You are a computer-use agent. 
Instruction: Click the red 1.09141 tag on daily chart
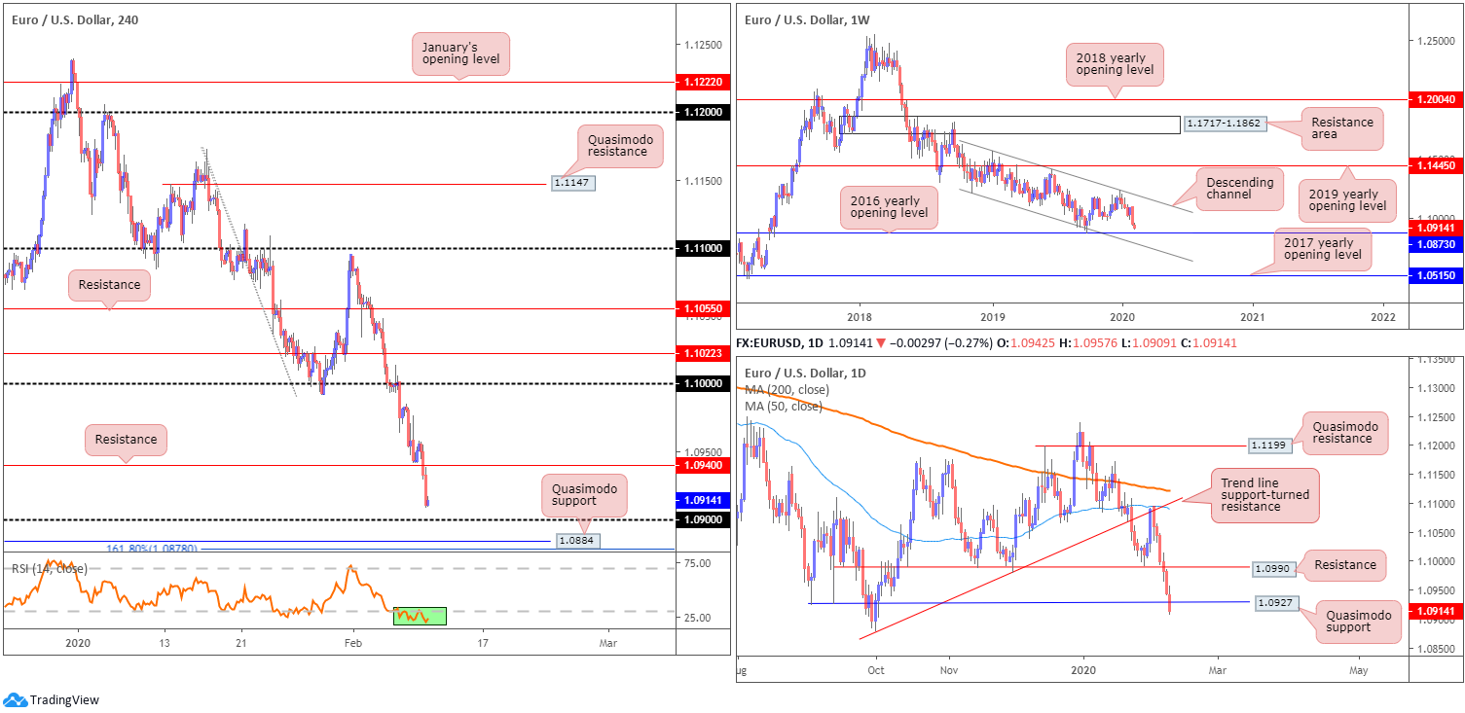click(1436, 610)
